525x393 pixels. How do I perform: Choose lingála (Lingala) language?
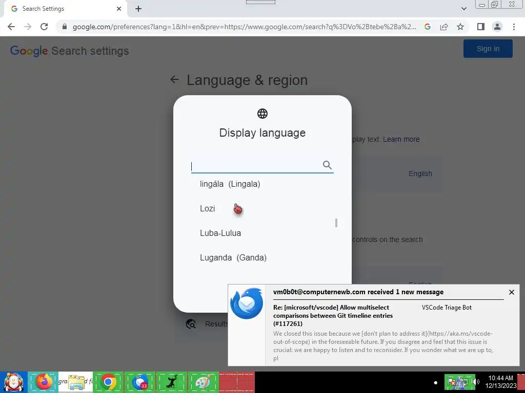[x=230, y=184]
